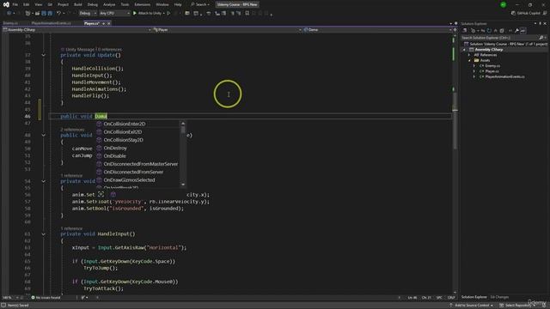Collapse the code fold arrow at line 48
This screenshot has height=309, width=550.
click(44, 135)
